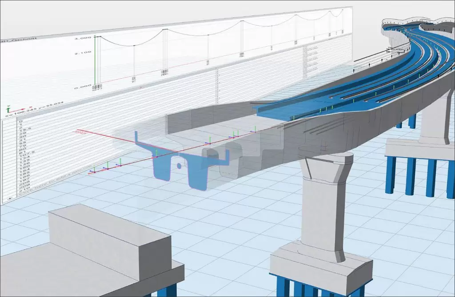Click the 3.000 axis value label
The width and height of the screenshot is (455, 297).
[83, 39]
